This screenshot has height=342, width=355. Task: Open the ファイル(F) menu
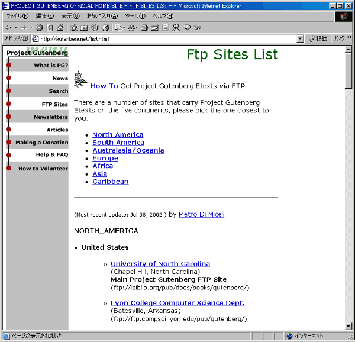[x=17, y=16]
